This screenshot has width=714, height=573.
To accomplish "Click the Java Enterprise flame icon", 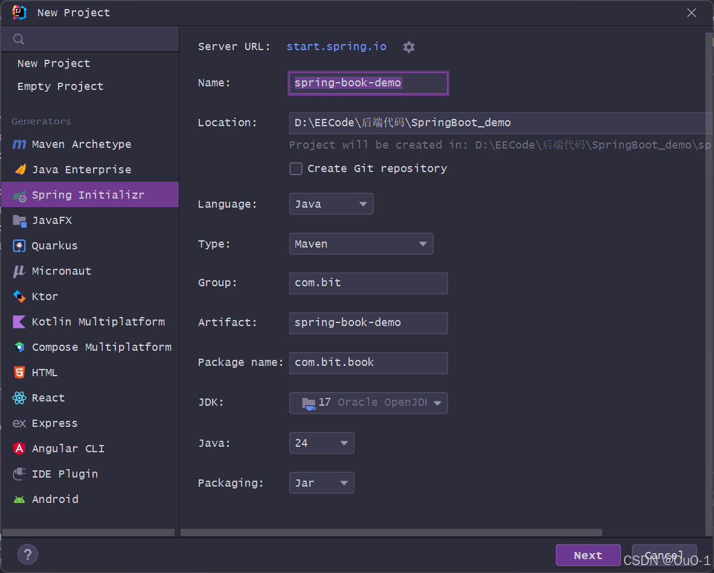I will (20, 170).
